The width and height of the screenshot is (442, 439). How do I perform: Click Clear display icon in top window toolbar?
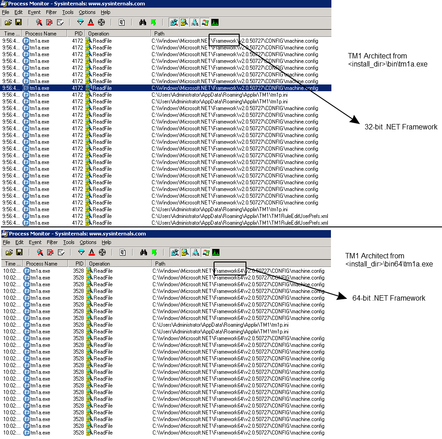pyautogui.click(x=60, y=22)
